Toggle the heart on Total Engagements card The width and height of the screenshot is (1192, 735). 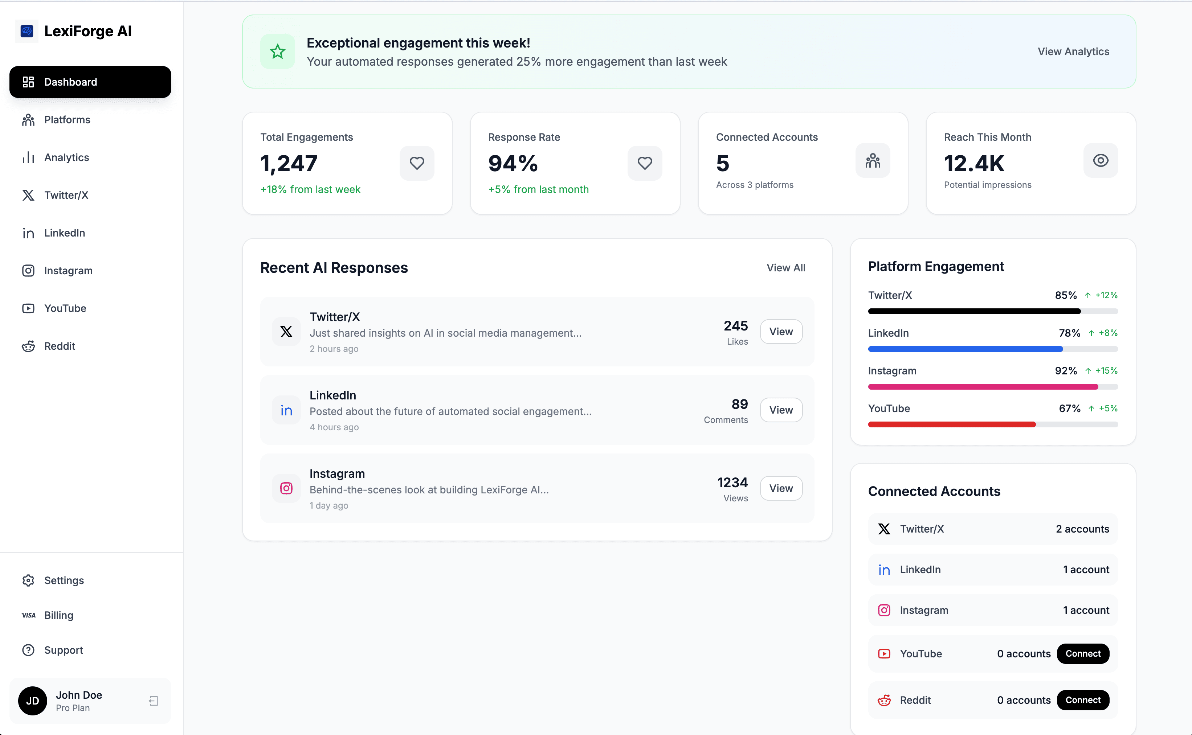tap(417, 163)
